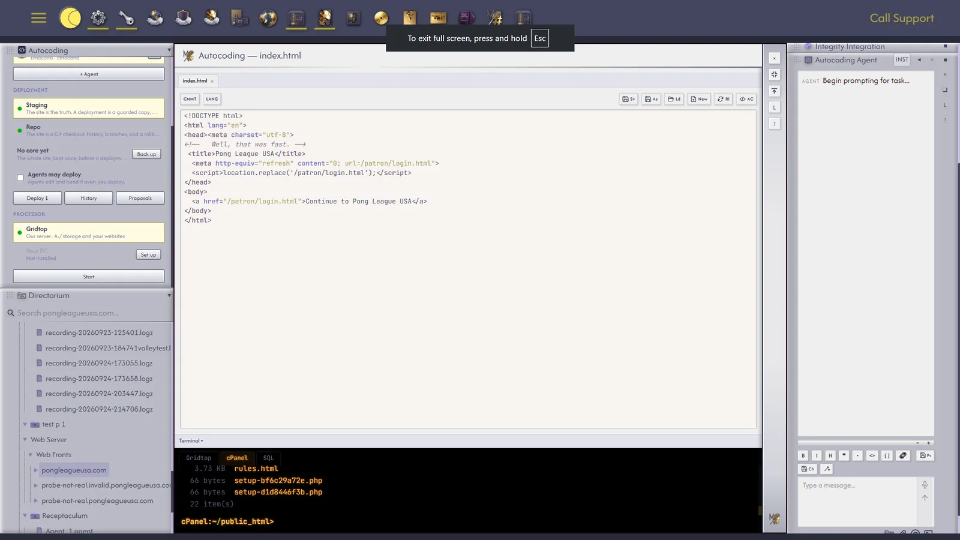Click the globe icon in top bar

tap(268, 18)
